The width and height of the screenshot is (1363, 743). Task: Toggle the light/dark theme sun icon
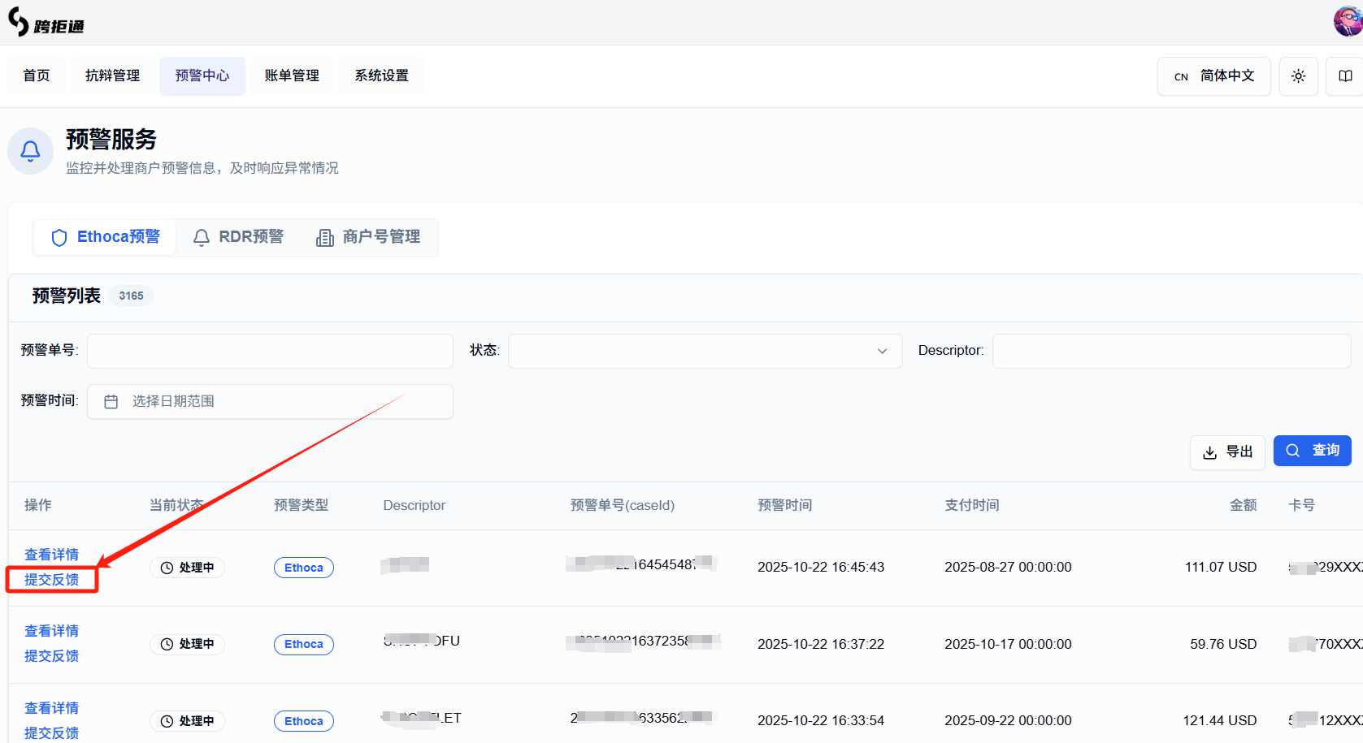[1298, 76]
